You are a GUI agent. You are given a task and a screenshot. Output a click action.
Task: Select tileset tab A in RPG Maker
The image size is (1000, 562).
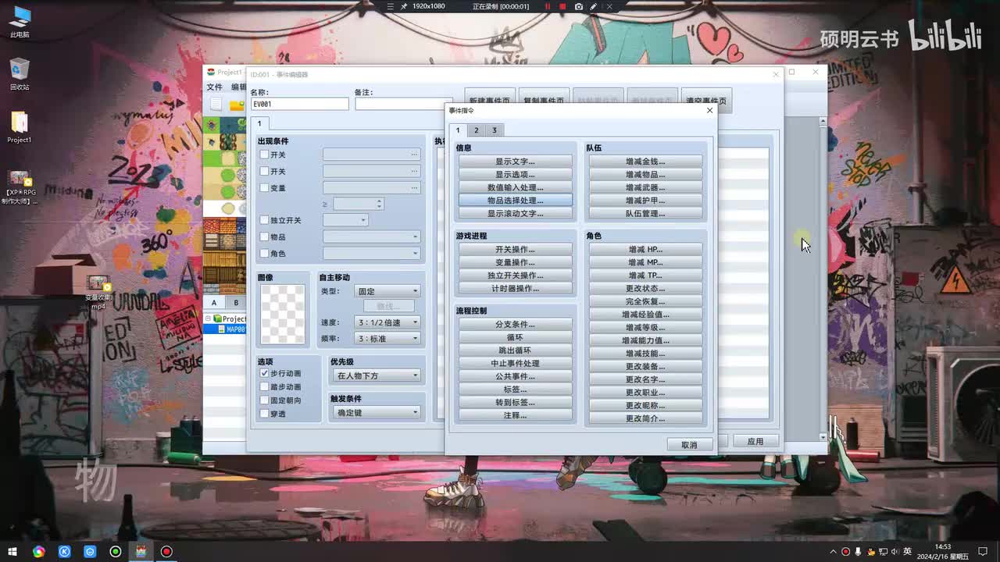point(214,303)
